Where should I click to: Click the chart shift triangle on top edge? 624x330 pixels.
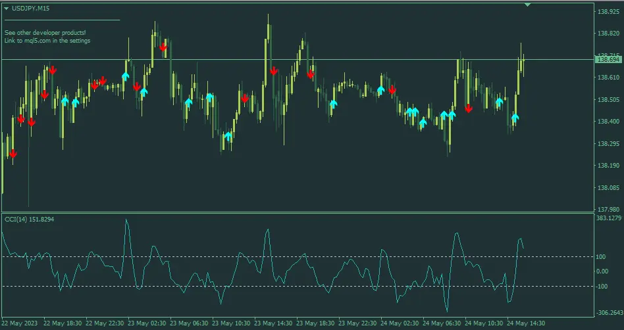(527, 5)
